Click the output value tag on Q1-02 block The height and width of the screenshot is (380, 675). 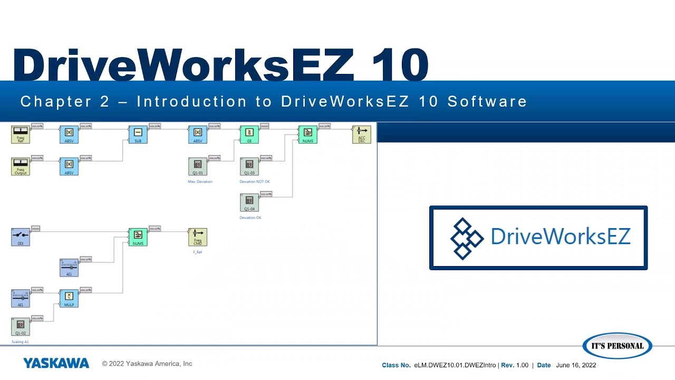pos(37,318)
